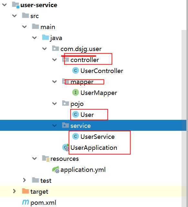Click the UserApplication Spring Boot icon
The width and height of the screenshot is (188, 207).
click(x=66, y=147)
